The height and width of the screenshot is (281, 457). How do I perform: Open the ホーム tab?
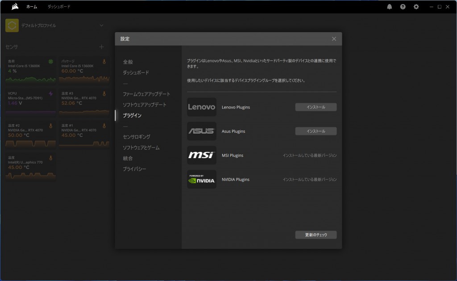[32, 6]
